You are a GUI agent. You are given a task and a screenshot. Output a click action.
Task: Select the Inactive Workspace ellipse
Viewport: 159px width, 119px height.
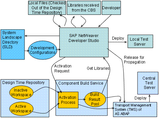21,93
